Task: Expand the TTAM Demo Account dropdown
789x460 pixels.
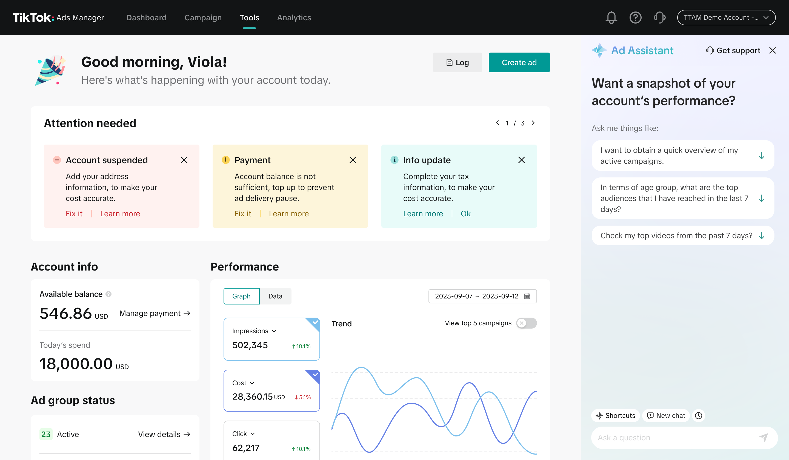Action: (726, 18)
